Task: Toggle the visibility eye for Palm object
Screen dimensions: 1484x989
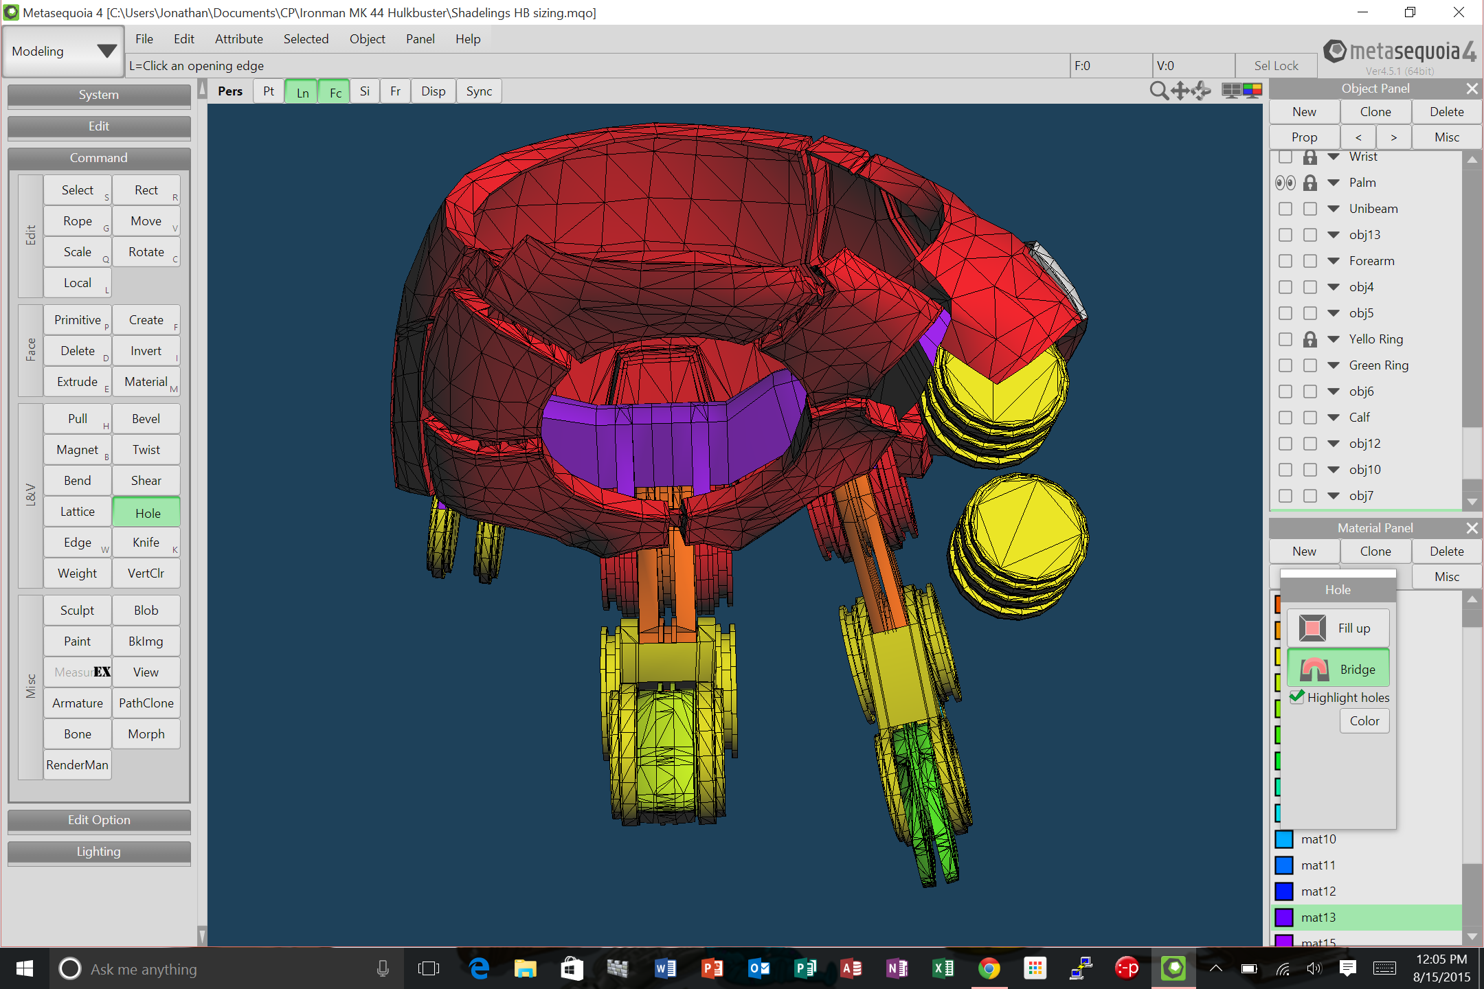Action: [1285, 183]
